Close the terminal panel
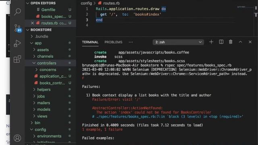258x145 pixels. pyautogui.click(x=250, y=42)
